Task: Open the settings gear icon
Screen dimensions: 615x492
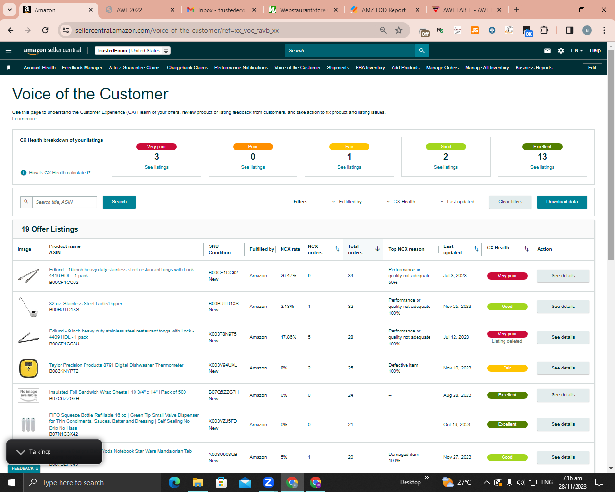Action: pos(561,50)
